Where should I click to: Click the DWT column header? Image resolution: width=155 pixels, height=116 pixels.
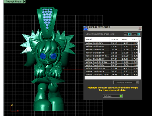(x=126, y=39)
